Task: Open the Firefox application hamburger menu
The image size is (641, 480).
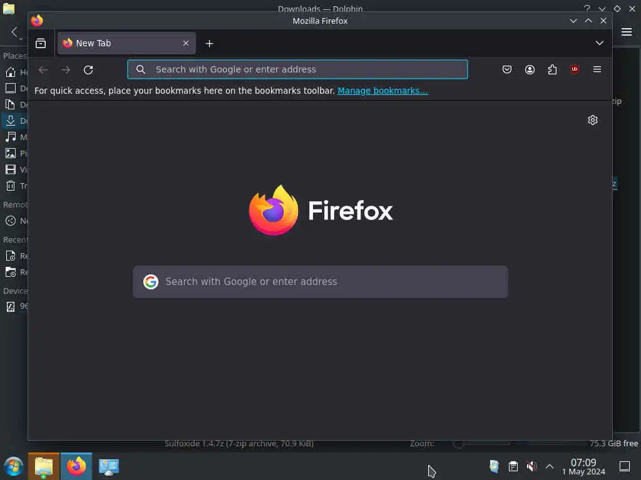Action: 597,69
